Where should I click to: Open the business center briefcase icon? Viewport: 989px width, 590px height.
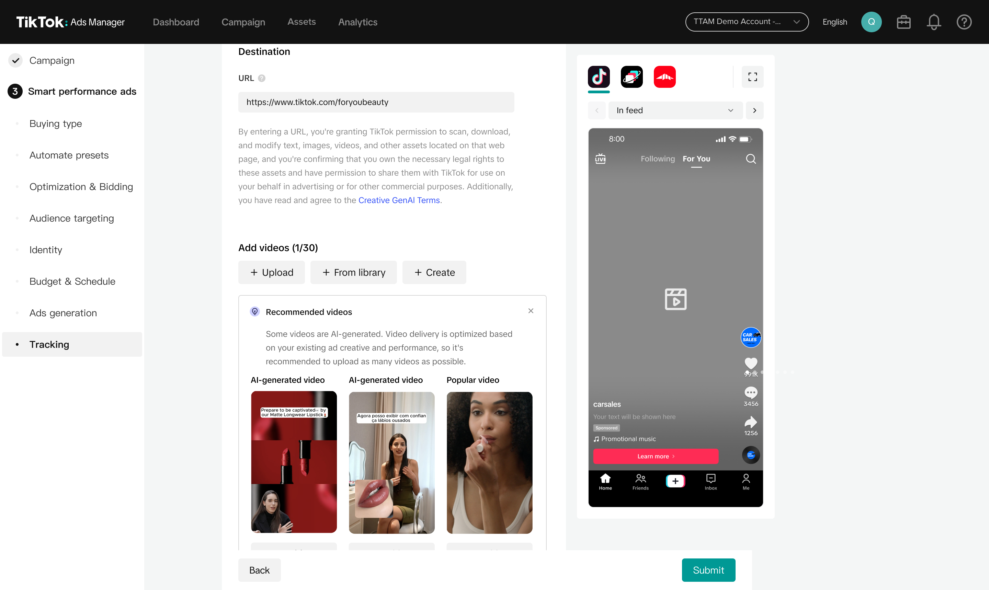tap(903, 22)
